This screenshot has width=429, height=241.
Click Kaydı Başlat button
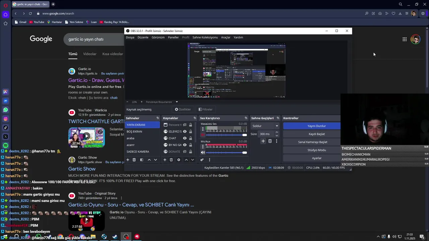point(312,134)
